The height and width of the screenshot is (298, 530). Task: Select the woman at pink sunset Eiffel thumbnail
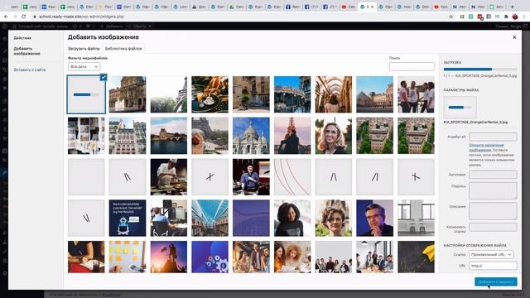292,136
